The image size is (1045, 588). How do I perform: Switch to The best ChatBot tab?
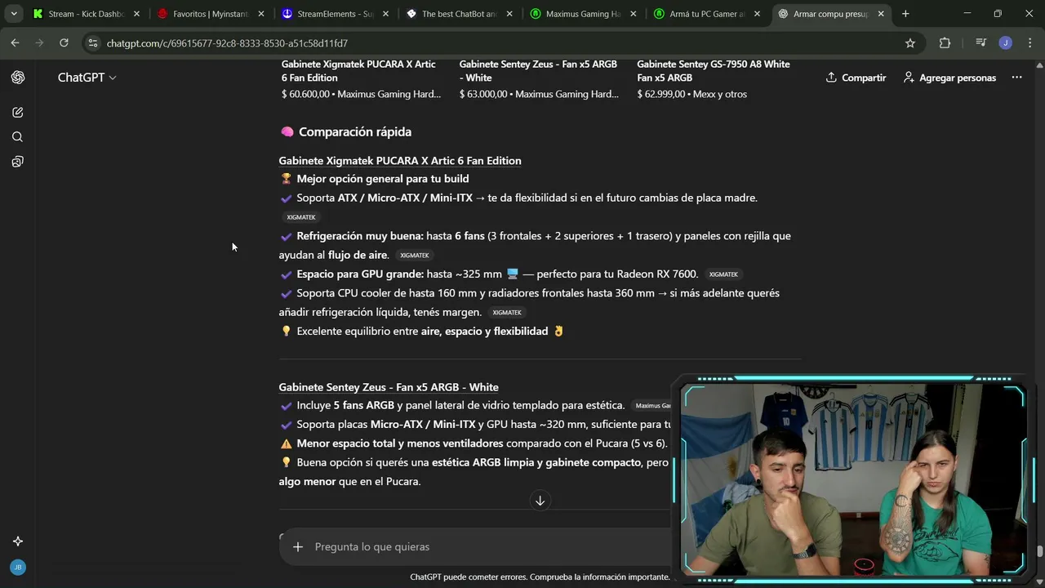459,14
